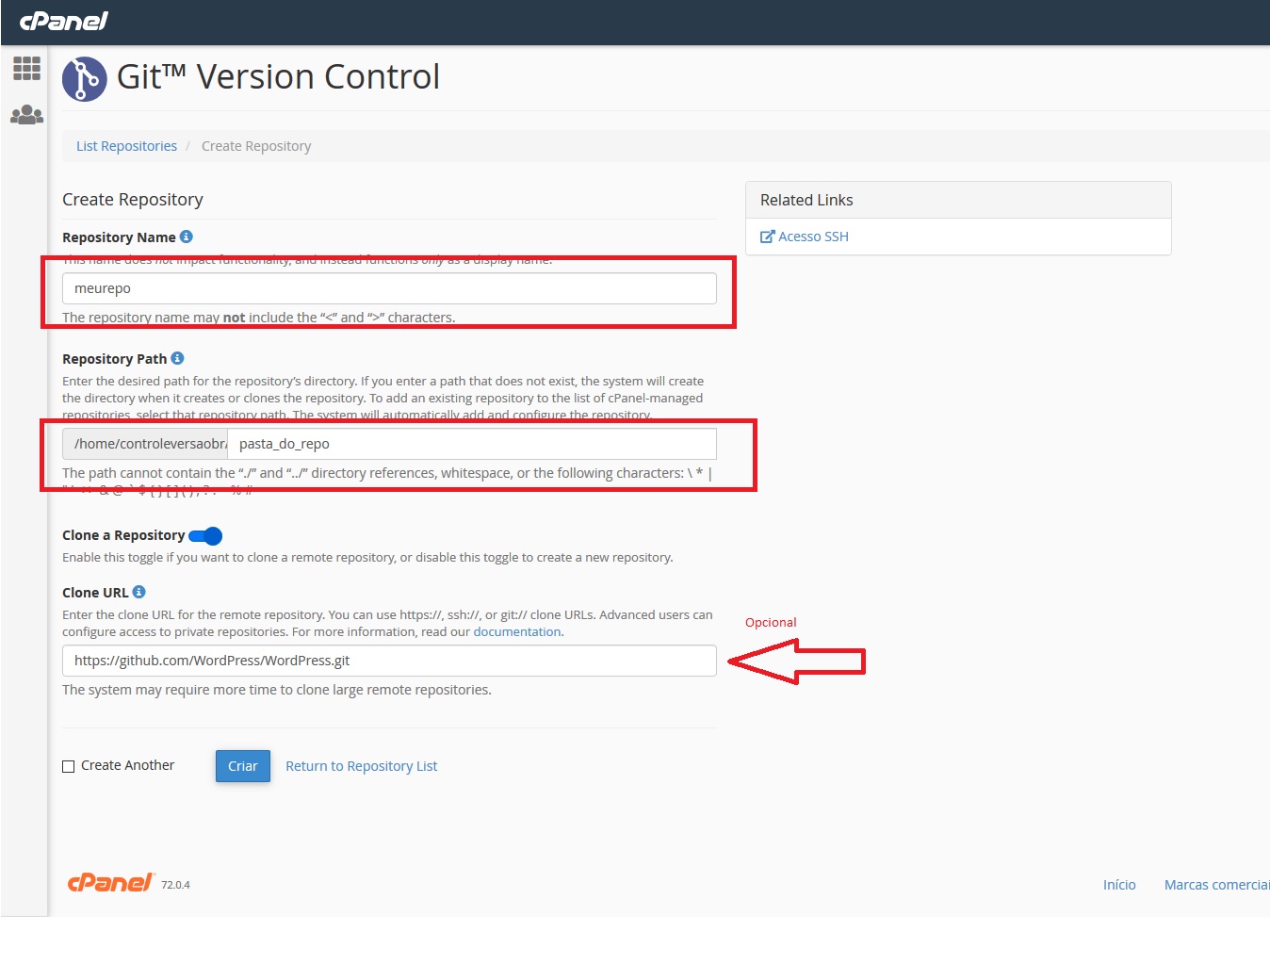Click the version number 72.0.4
The image size is (1270, 964).
point(175,885)
